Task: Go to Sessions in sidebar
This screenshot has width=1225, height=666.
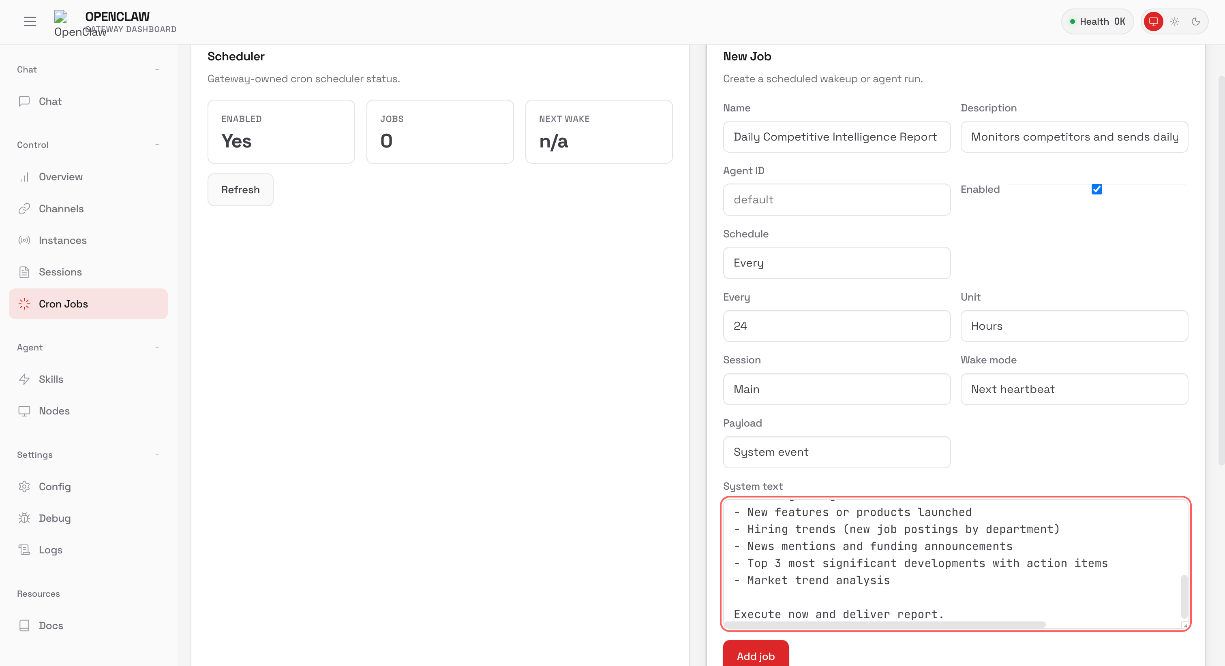Action: point(60,272)
